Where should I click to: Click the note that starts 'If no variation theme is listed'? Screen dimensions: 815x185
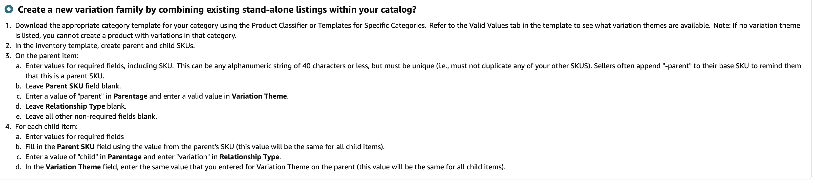pyautogui.click(x=408, y=31)
